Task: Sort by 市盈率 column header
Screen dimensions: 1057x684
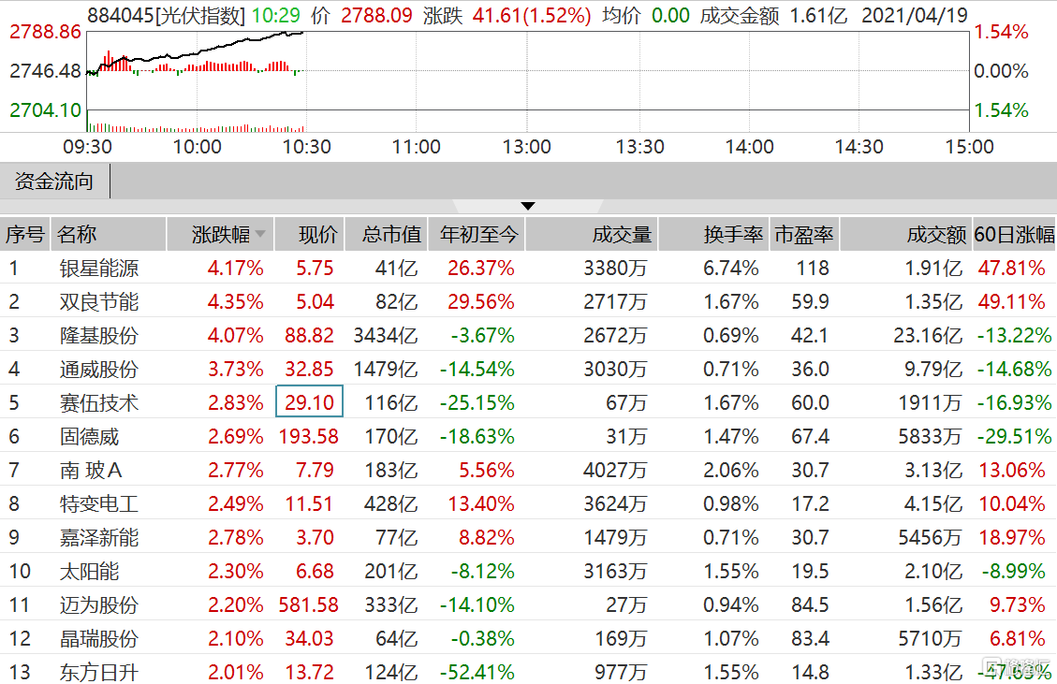Action: point(803,235)
